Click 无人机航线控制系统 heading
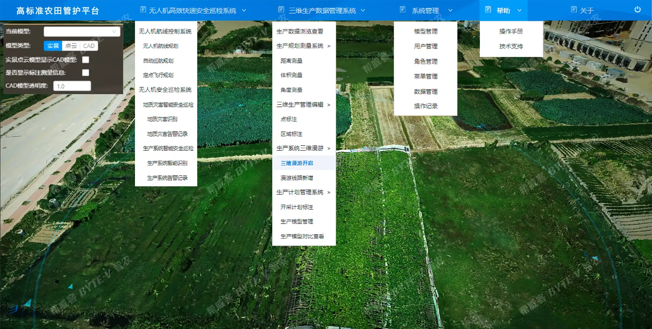This screenshot has height=329, width=652. pos(165,31)
